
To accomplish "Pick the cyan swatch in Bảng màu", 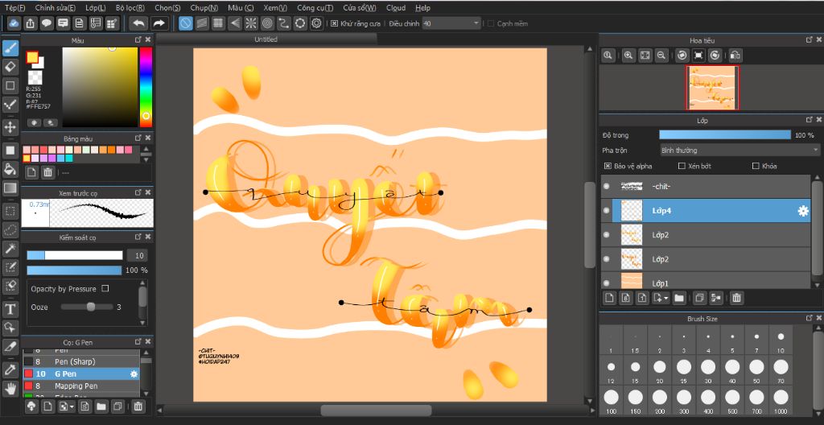I will tap(69, 158).
